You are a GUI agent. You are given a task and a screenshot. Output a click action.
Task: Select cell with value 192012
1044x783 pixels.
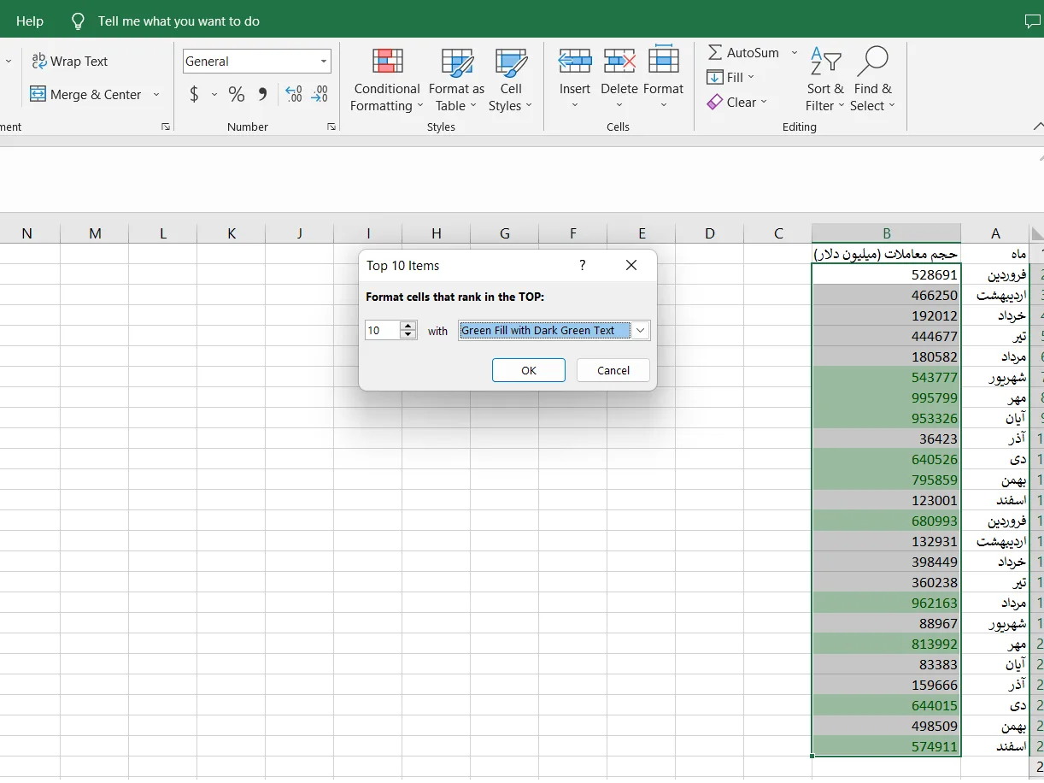tap(887, 315)
